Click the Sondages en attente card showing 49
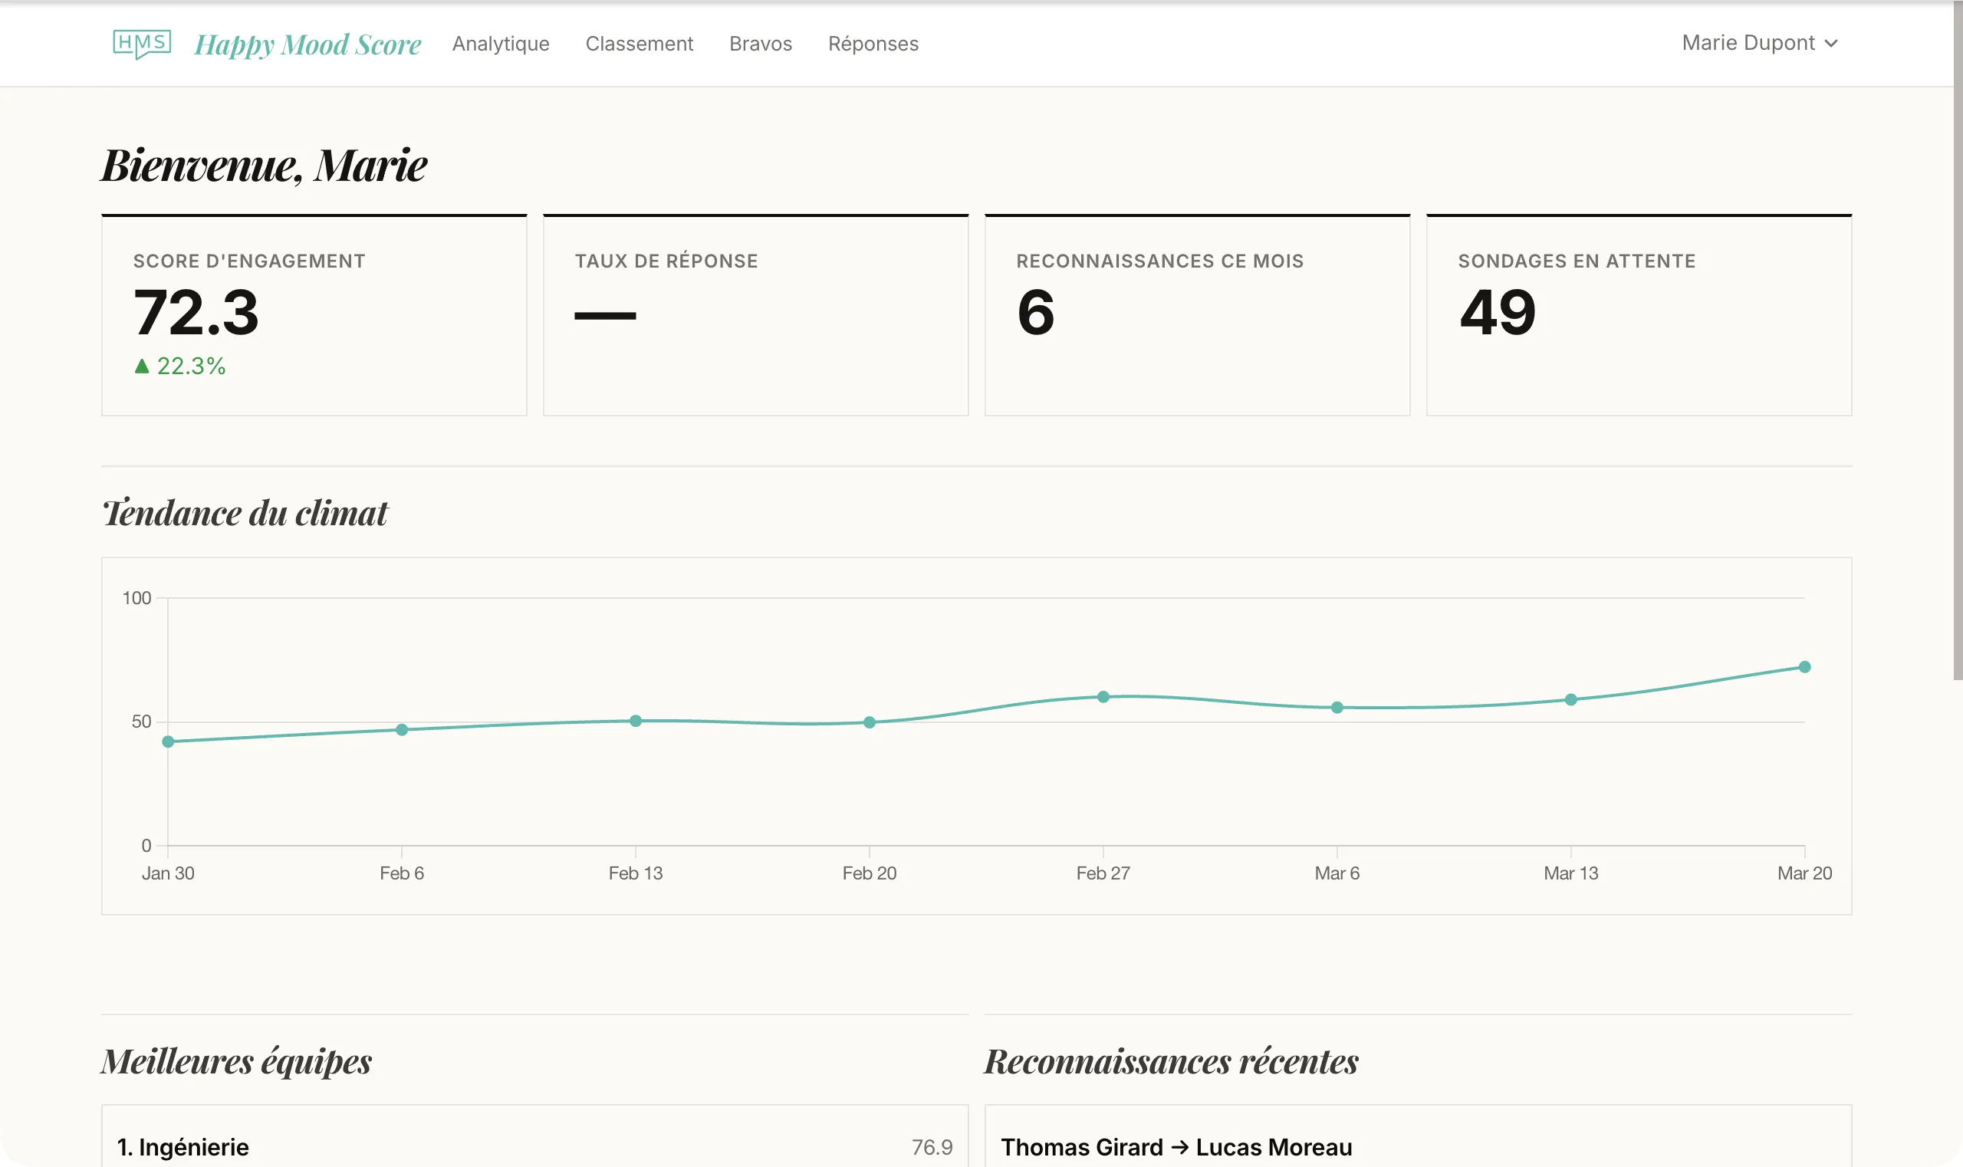 click(1639, 314)
